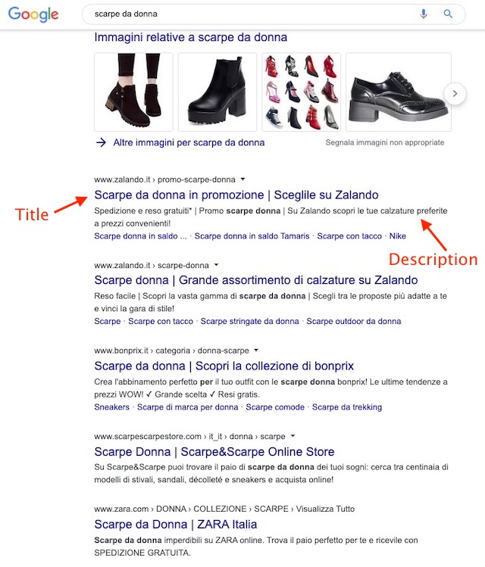This screenshot has height=567, width=485.
Task: Click arrow icon beside Altre immagini
Action: (101, 142)
